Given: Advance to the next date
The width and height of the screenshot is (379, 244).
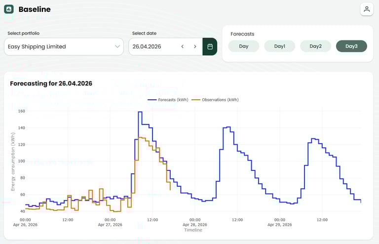Looking at the screenshot, I should 195,46.
